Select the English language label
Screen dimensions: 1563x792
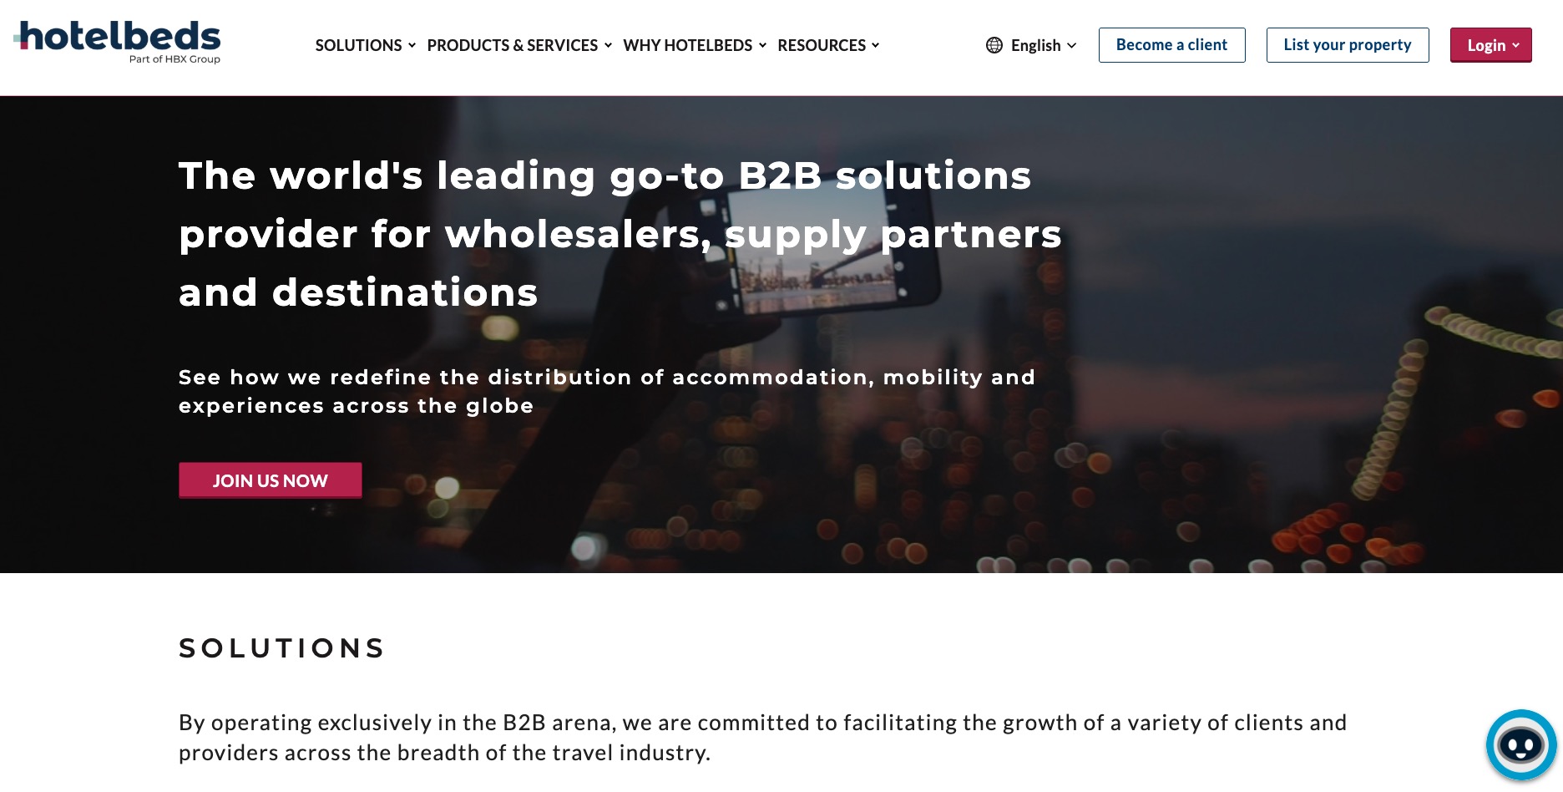click(1035, 45)
